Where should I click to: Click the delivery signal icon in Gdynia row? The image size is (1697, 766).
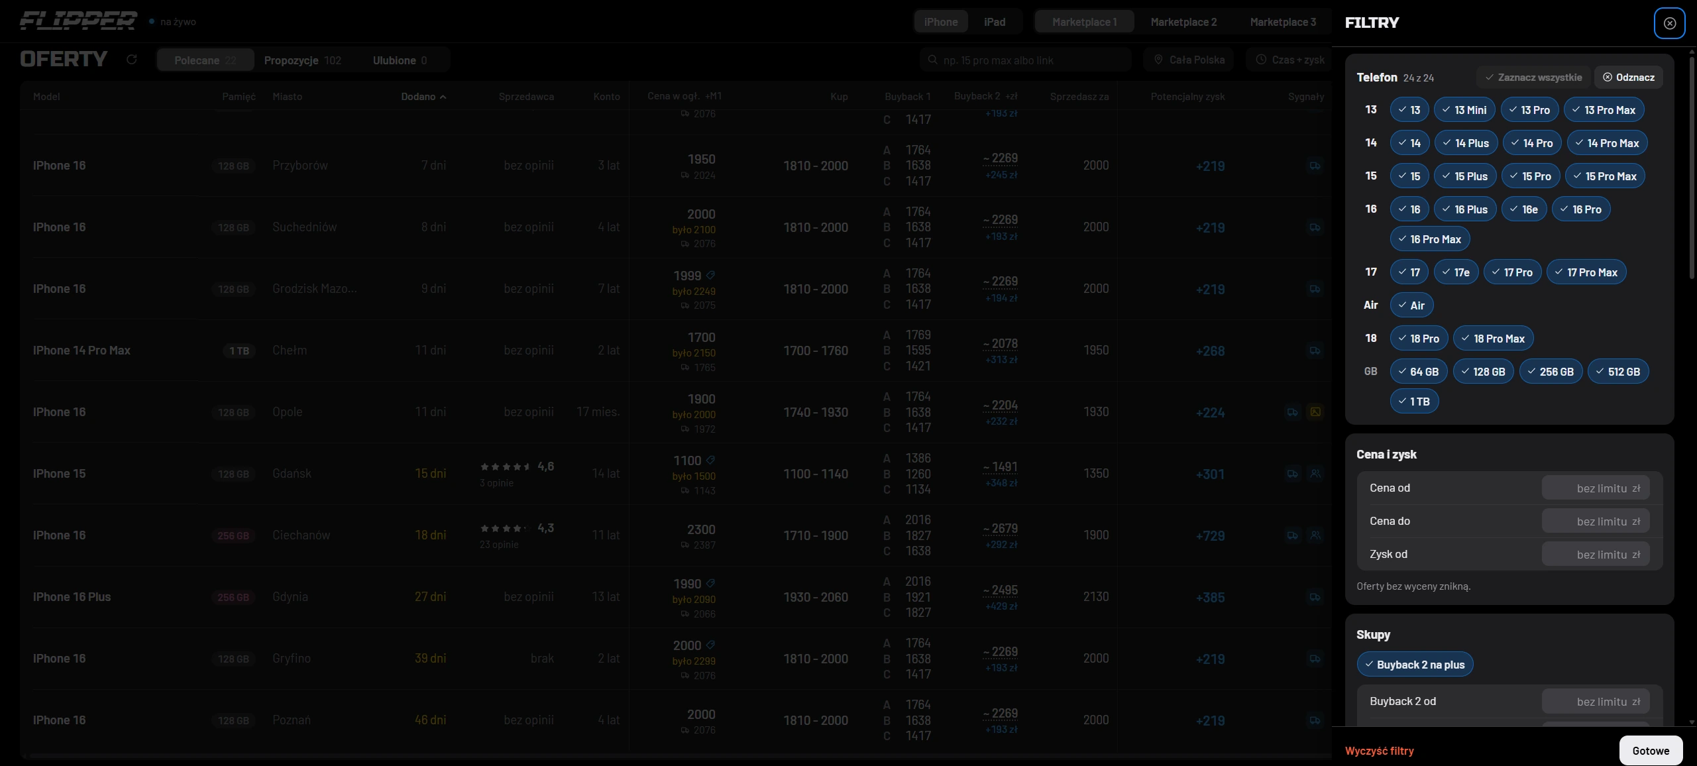(x=1315, y=597)
